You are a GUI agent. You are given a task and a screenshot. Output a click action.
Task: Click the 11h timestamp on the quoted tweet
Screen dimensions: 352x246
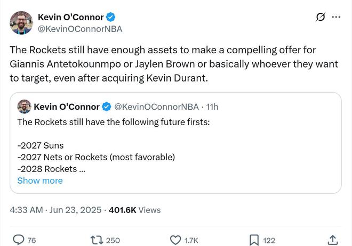pos(212,106)
